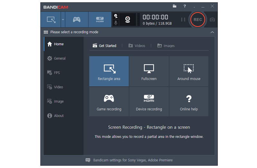Click the 'Screen Recording - Rectangle on a screen' heading
Image resolution: width=257 pixels, height=168 pixels.
pyautogui.click(x=149, y=127)
